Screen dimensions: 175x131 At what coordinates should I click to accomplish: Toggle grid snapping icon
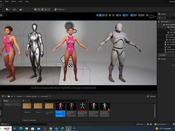(x=117, y=15)
